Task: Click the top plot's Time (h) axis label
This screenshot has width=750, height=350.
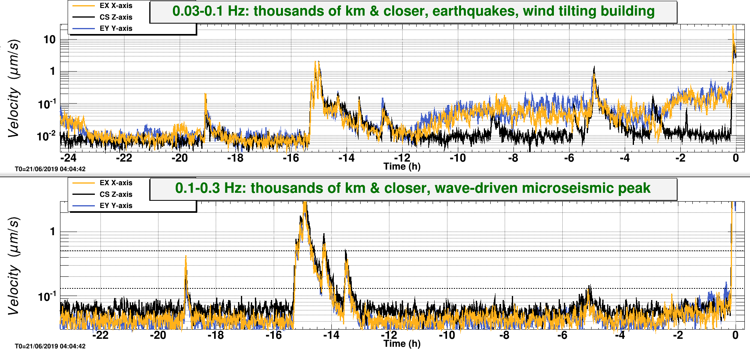Action: 402,166
